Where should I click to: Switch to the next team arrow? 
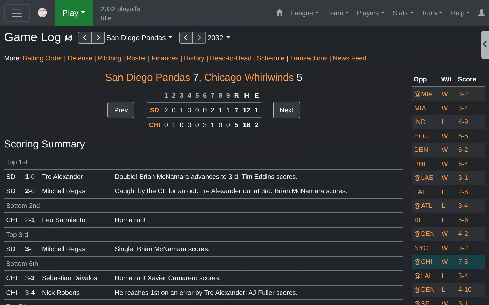(x=98, y=38)
